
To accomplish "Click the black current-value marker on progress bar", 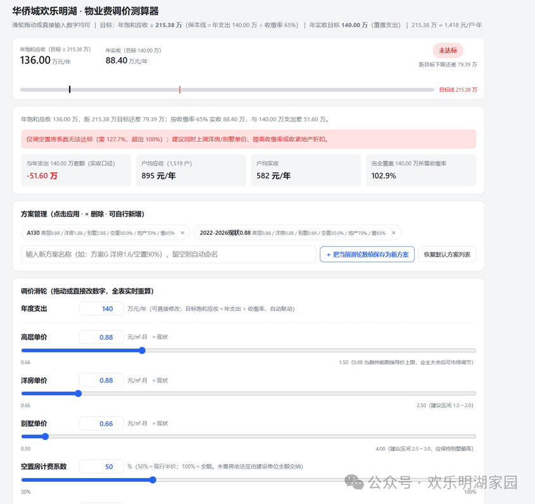I will [70, 89].
